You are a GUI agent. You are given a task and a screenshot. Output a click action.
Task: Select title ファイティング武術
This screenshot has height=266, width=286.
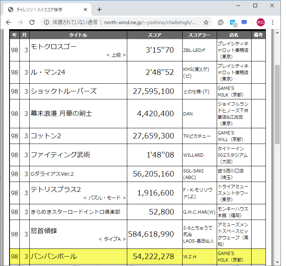(x=60, y=155)
